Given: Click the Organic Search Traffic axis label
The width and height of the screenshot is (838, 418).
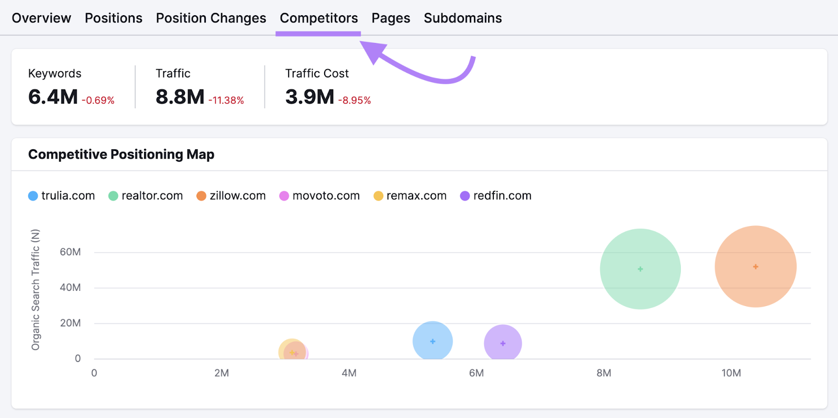Looking at the screenshot, I should [35, 290].
